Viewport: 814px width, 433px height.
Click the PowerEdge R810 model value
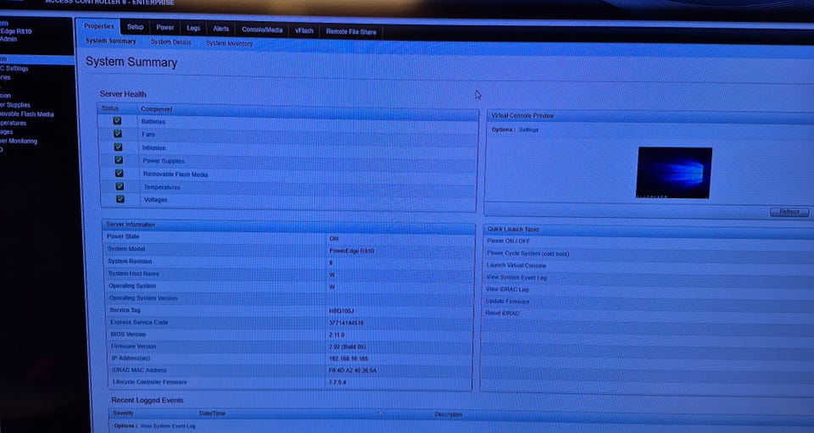351,251
